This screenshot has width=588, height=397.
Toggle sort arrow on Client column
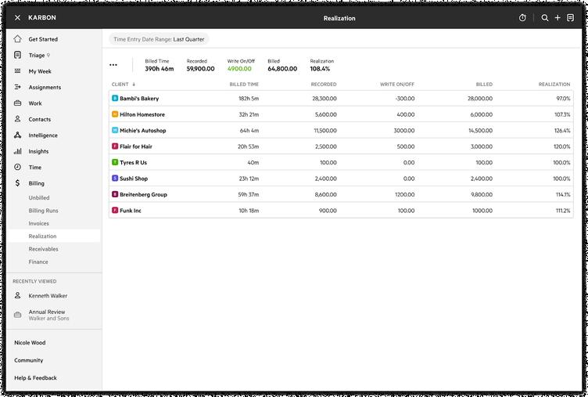point(134,84)
